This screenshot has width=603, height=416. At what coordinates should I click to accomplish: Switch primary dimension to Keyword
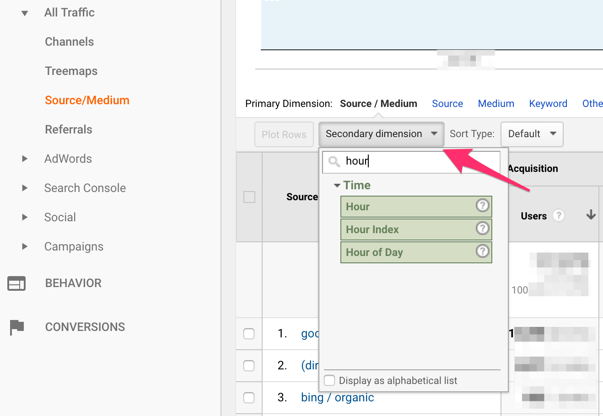(548, 104)
